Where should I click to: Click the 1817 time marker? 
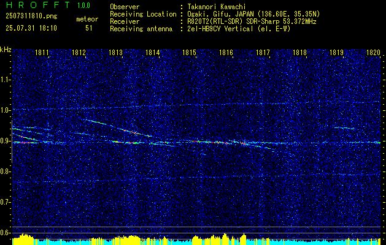pos(263,53)
